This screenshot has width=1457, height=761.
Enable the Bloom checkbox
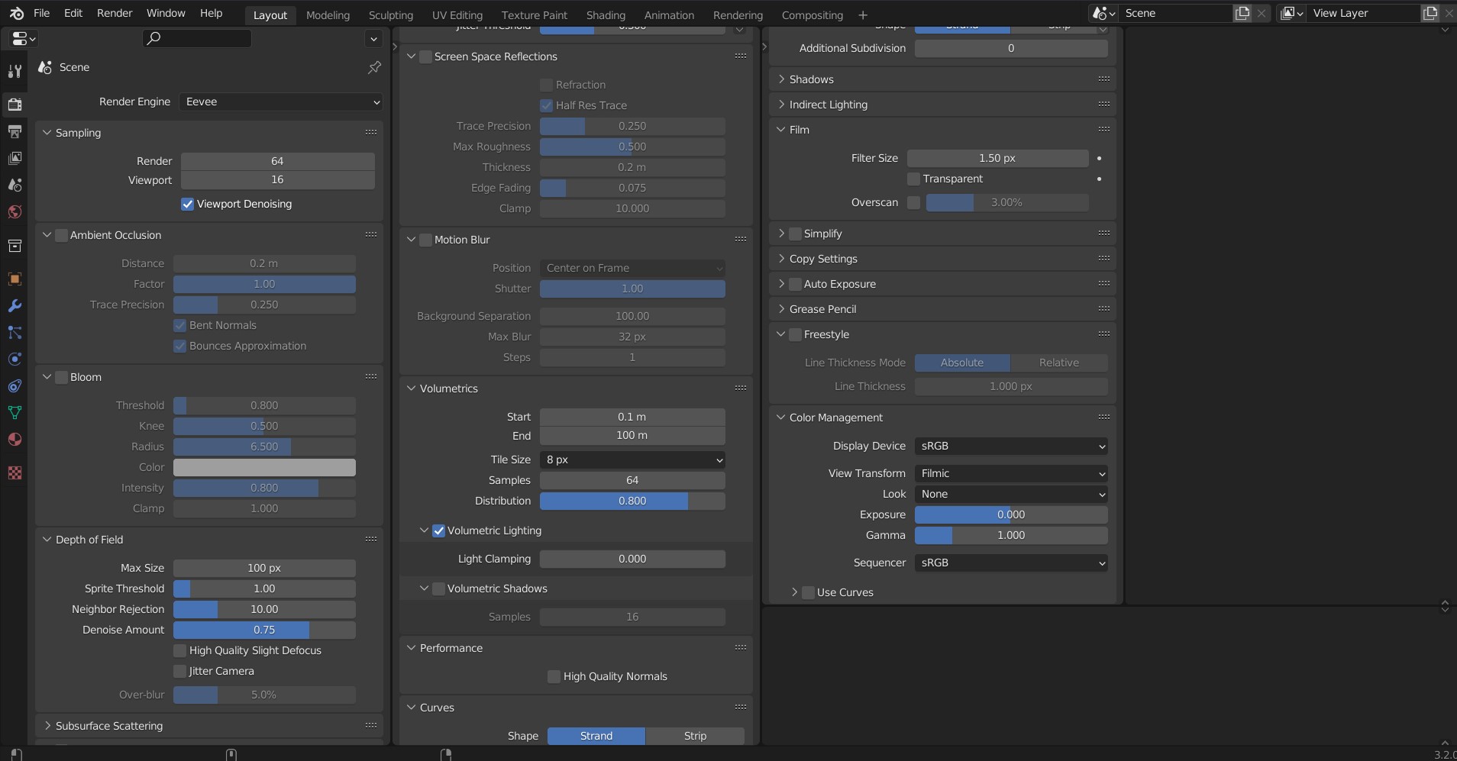click(x=62, y=377)
